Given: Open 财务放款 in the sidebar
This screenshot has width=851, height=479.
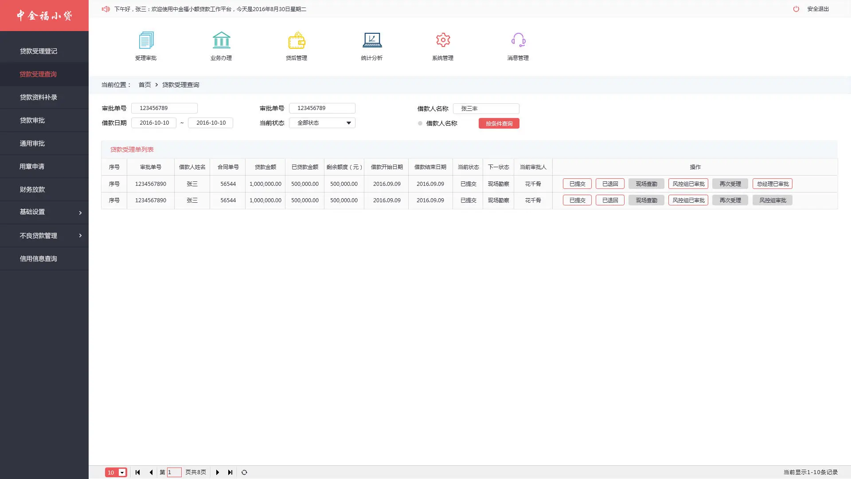Looking at the screenshot, I should pyautogui.click(x=44, y=189).
